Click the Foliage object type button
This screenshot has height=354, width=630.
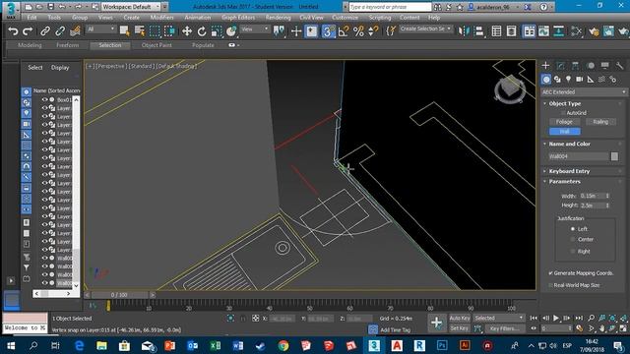pos(564,122)
